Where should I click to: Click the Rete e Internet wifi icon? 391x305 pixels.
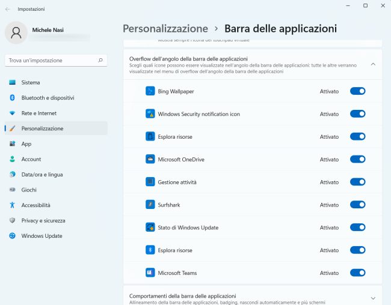coord(12,113)
